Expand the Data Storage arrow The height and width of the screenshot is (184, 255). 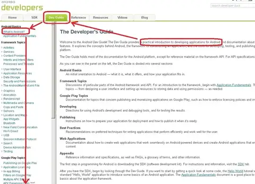click(x=2, y=77)
